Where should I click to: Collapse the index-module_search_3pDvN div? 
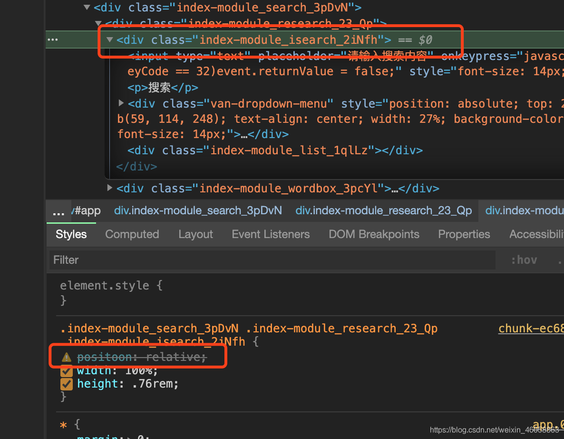87,7
